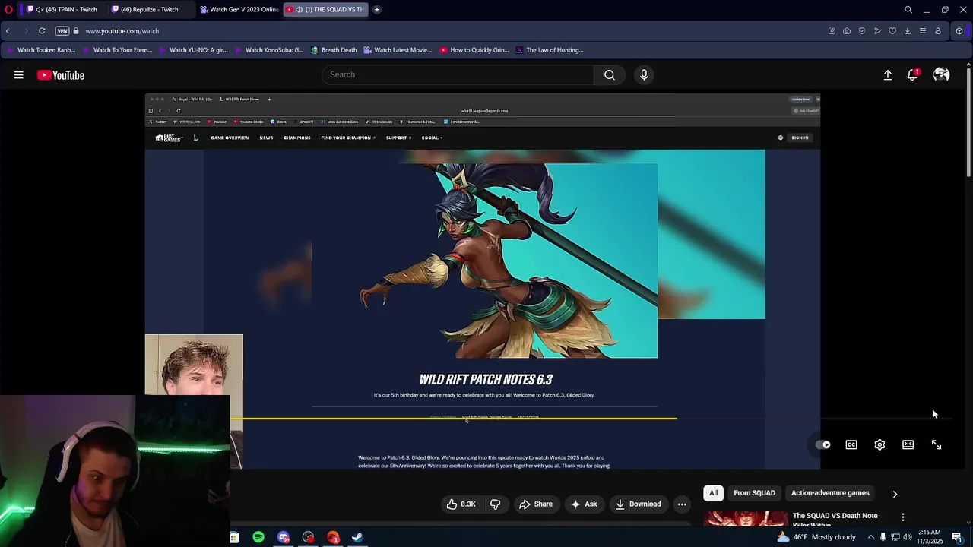Image resolution: width=973 pixels, height=547 pixels.
Task: Open The Law of Hunting bookmark
Action: [x=549, y=50]
